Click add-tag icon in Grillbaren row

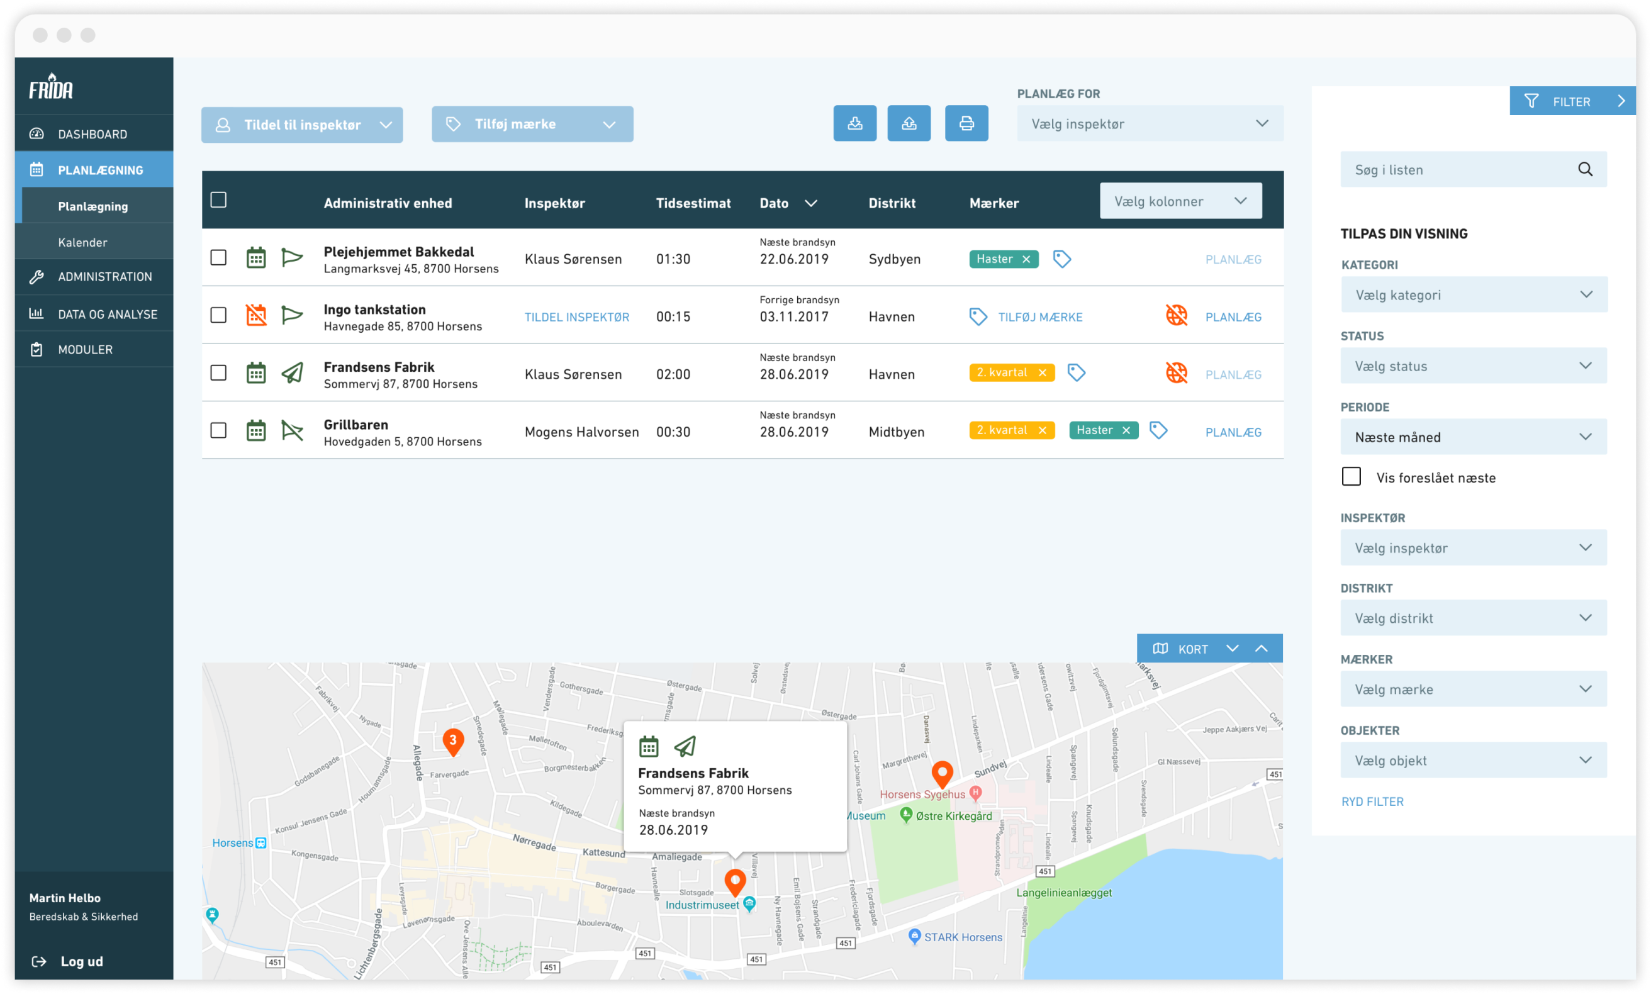(1158, 430)
